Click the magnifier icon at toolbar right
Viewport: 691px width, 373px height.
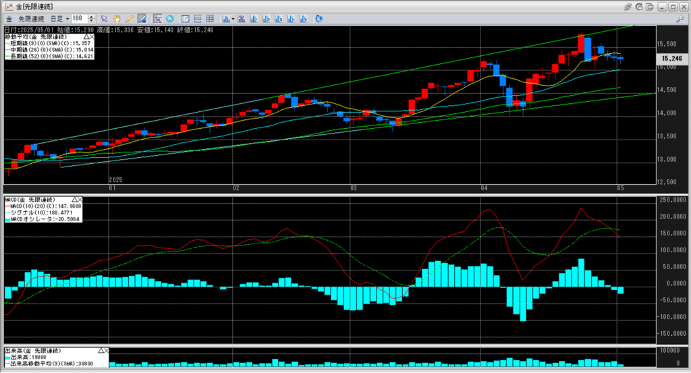680,19
